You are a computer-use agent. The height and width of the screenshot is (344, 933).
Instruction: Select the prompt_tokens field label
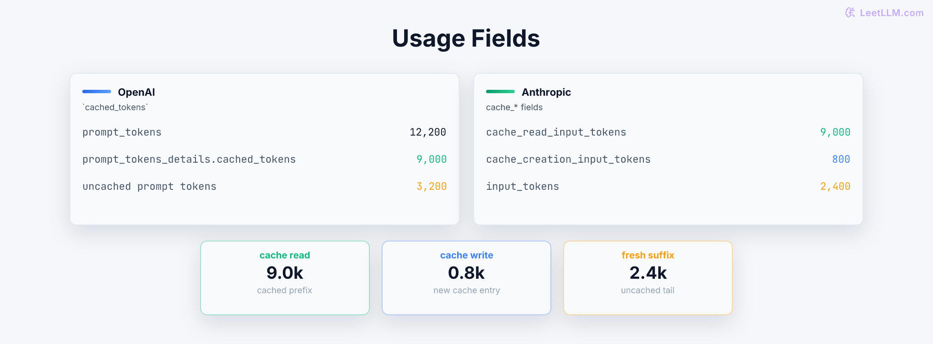(122, 132)
